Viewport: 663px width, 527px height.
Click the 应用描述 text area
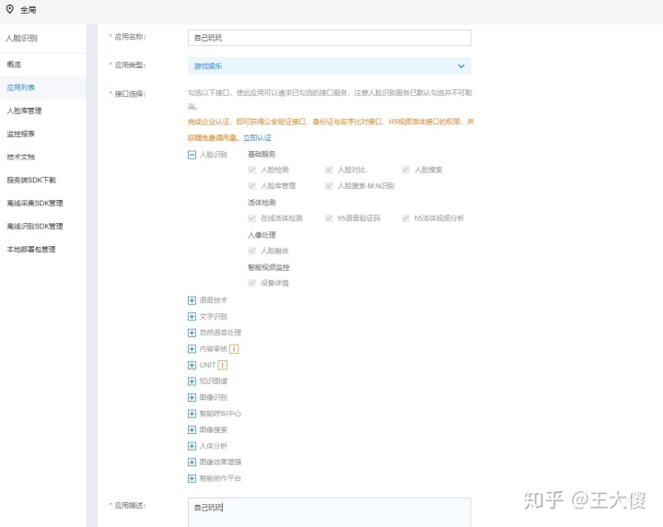(x=330, y=512)
